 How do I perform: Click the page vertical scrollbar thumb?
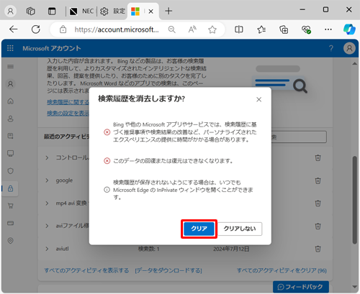(x=354, y=200)
